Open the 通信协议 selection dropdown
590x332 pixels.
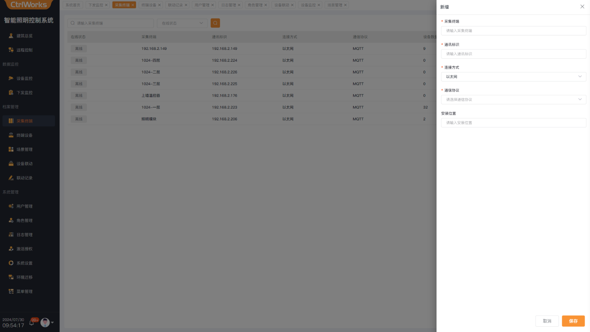point(513,100)
